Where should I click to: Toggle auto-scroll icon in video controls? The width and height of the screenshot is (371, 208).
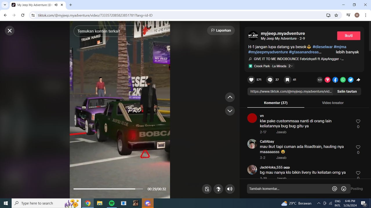click(218, 189)
